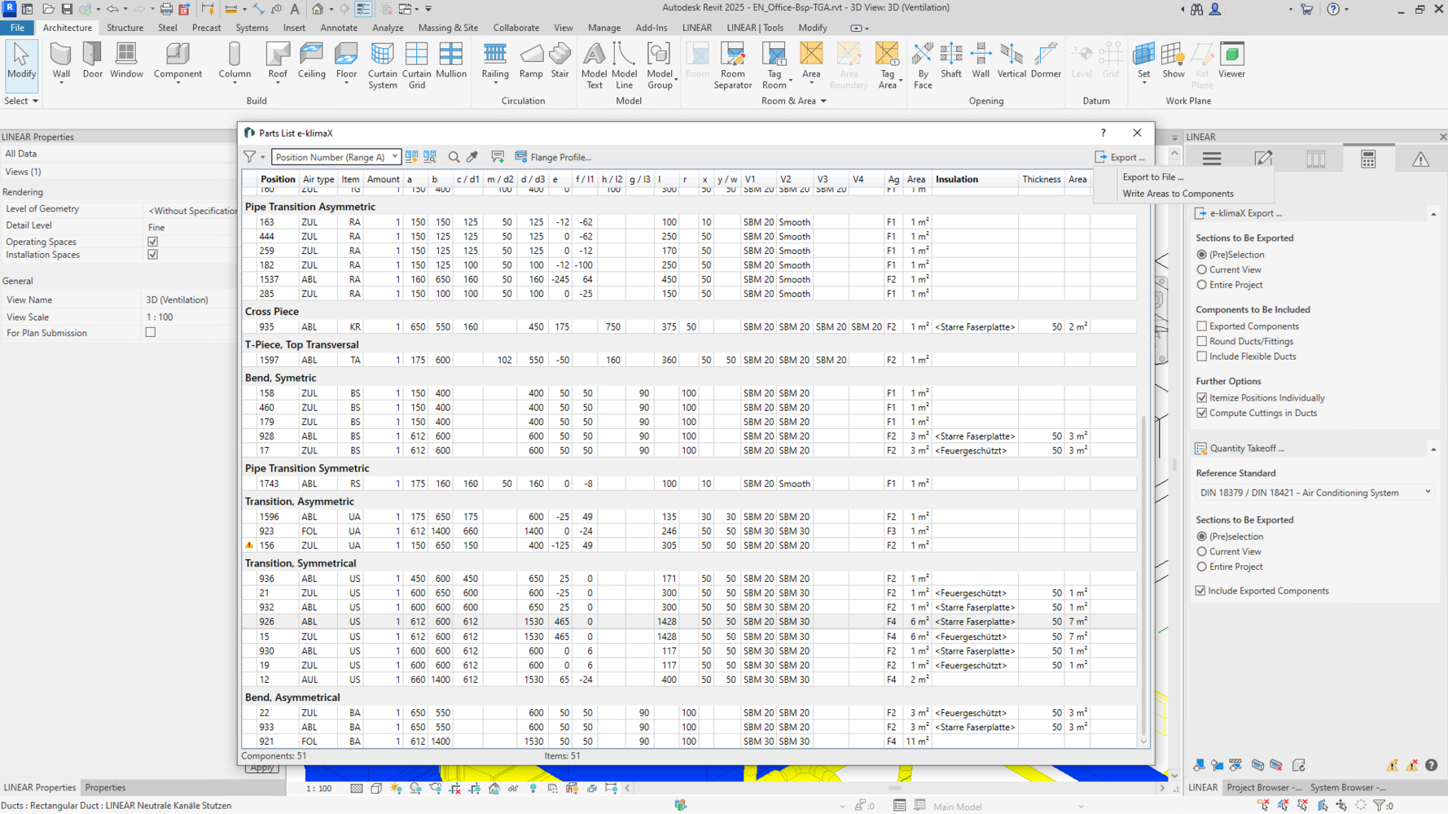The image size is (1448, 814).
Task: Choose Write Areas to Components menu entry
Action: coord(1178,194)
